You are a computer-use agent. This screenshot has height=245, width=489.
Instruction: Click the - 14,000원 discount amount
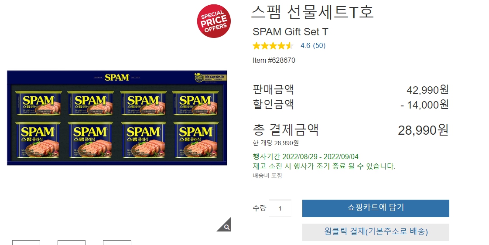[x=425, y=105]
